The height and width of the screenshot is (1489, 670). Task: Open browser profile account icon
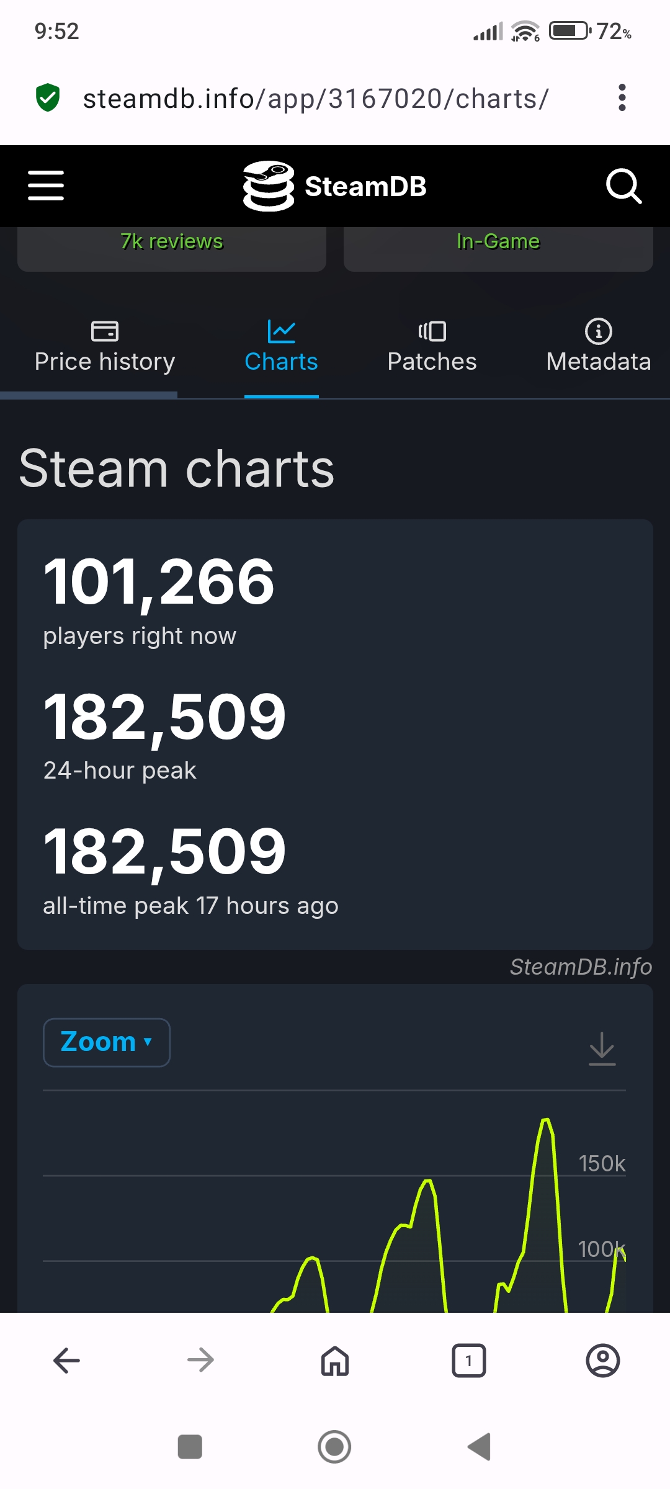[602, 1361]
